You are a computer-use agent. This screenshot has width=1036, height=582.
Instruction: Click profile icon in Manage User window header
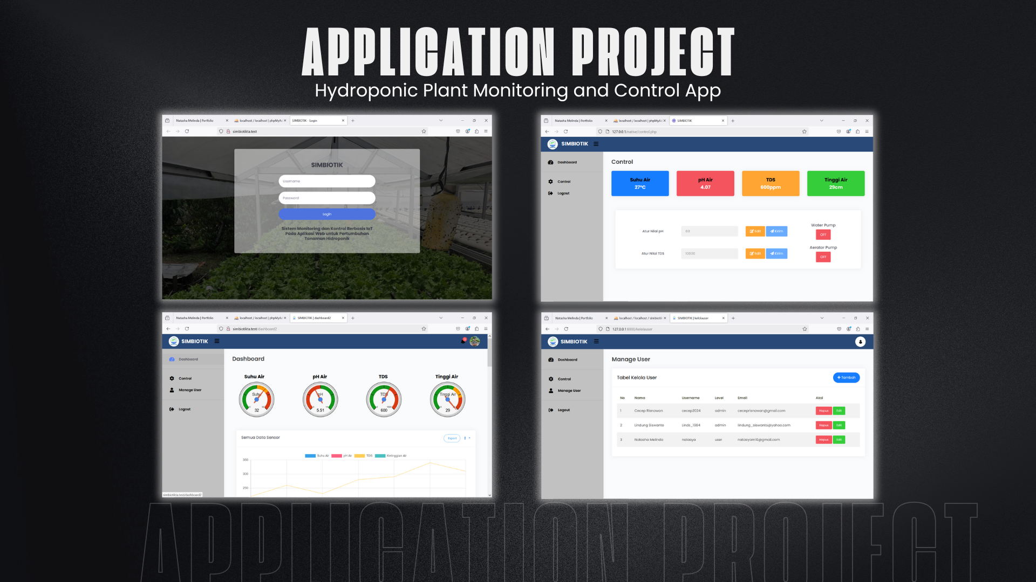(860, 342)
